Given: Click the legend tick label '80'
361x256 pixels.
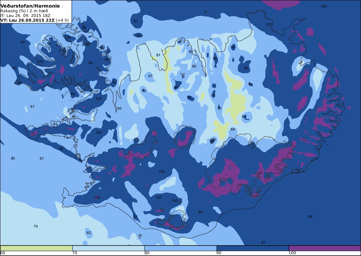Looking at the screenshot, I should 147,253.
